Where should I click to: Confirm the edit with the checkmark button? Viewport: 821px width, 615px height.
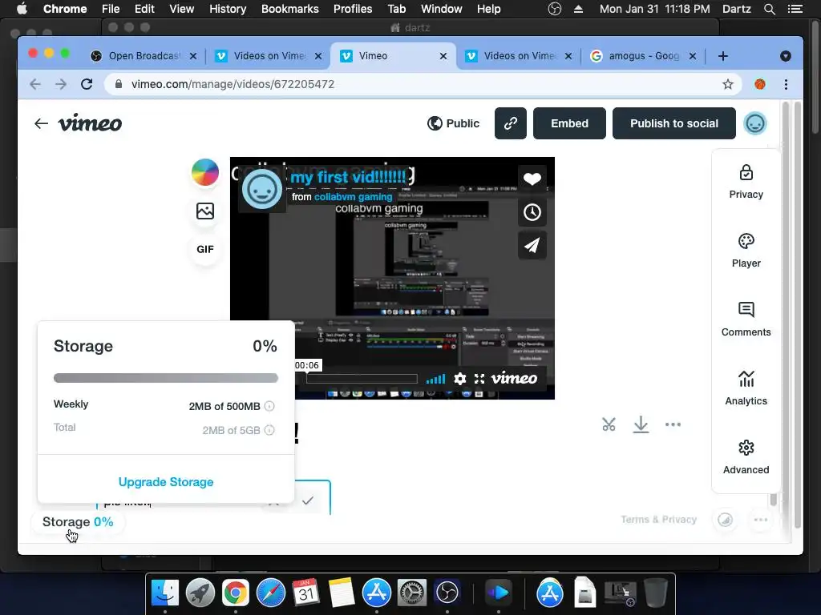[x=308, y=500]
